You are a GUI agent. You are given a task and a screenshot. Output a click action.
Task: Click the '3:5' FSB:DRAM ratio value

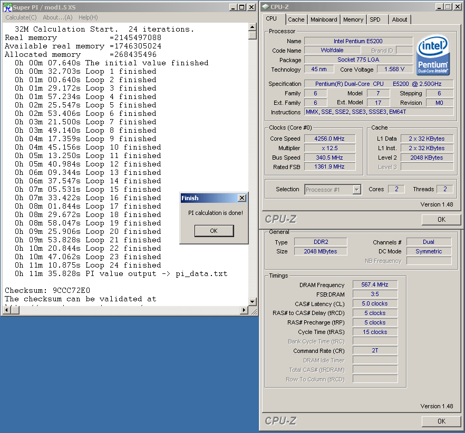coord(375,294)
